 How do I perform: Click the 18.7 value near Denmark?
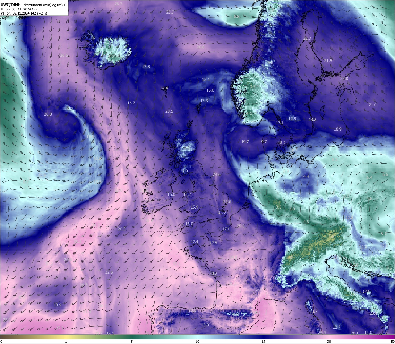(x=282, y=143)
